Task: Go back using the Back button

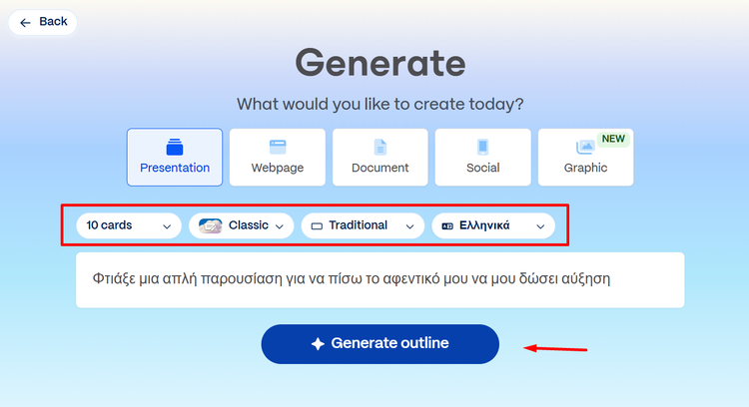Action: tap(43, 22)
